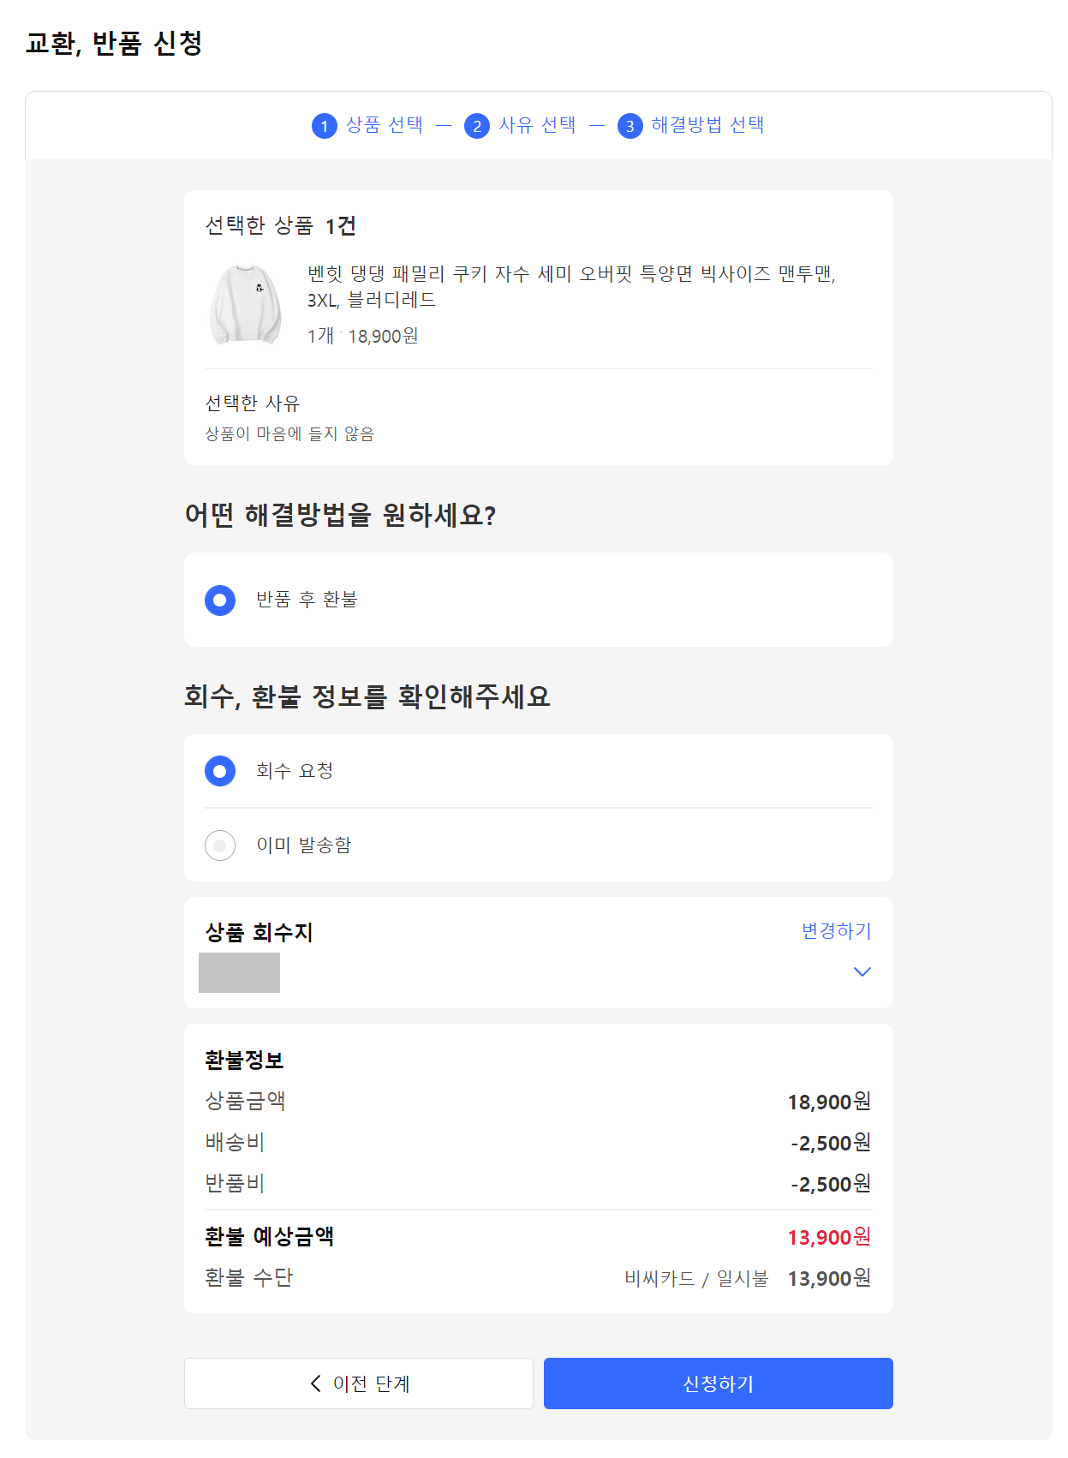
Task: Click the step 2 circle icon
Action: (x=477, y=126)
